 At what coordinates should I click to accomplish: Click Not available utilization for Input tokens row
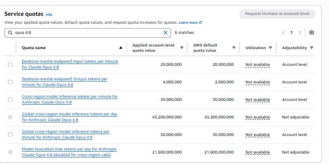[x=257, y=64]
